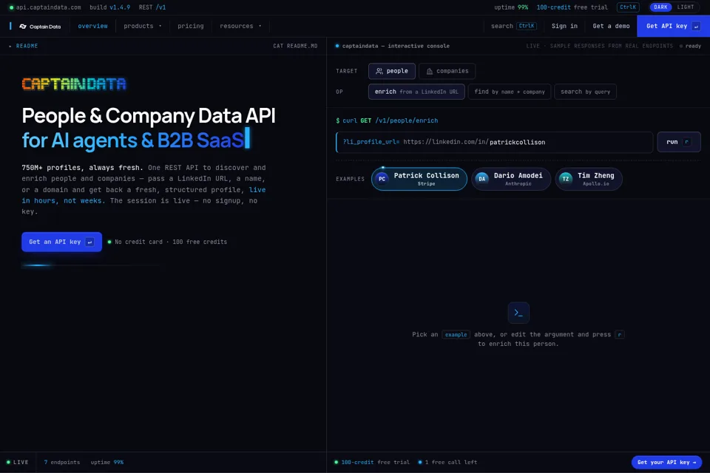Click the building icon on companies toggle

[x=429, y=71]
